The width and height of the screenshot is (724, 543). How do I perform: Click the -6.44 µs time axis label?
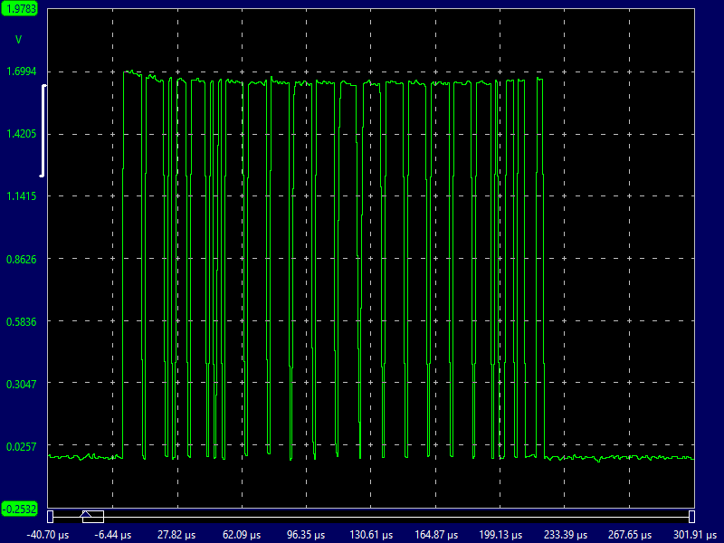[x=113, y=535]
